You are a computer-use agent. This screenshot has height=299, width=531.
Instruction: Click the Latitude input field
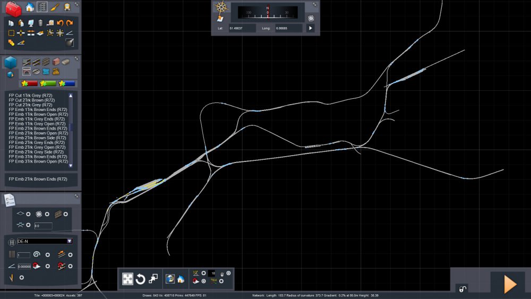[242, 28]
